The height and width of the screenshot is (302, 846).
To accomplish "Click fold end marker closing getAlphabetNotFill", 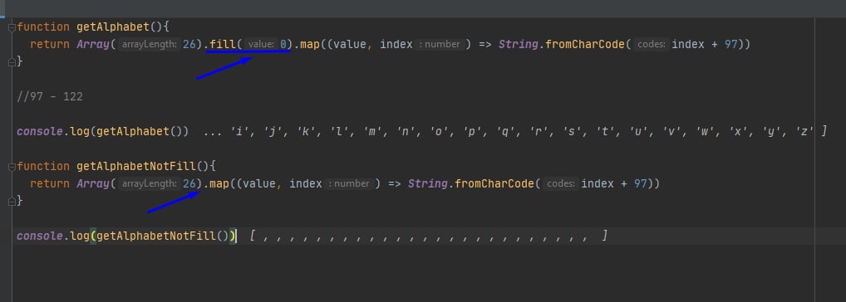I will (12, 201).
